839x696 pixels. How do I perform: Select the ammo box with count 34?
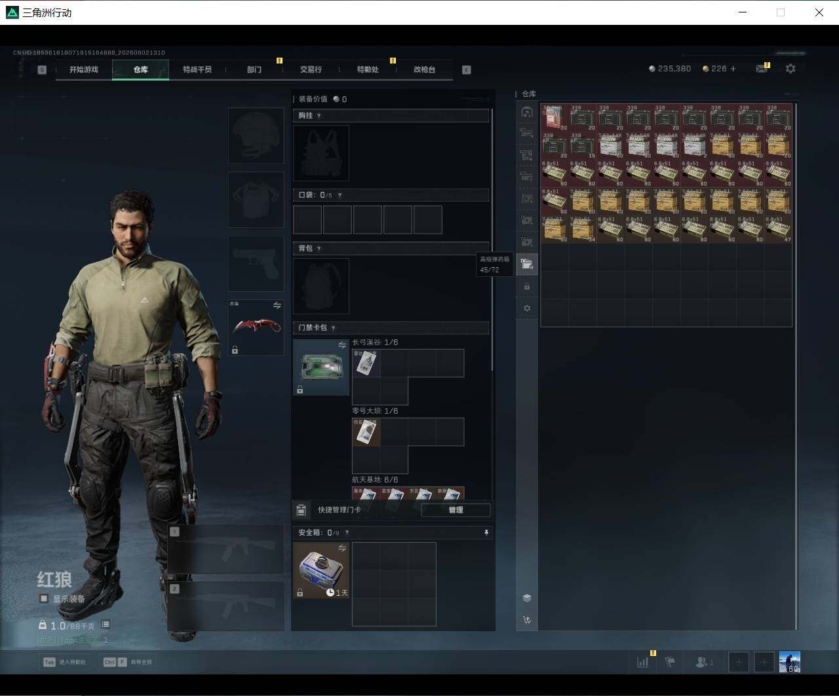[583, 229]
